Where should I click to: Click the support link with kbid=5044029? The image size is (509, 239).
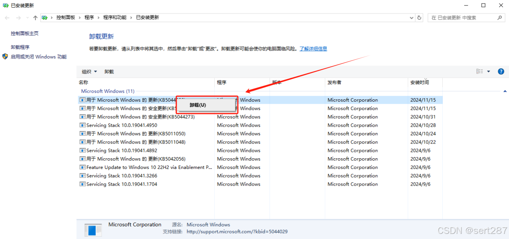[x=237, y=231]
